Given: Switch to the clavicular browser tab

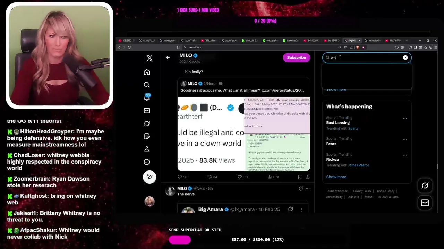Looking at the screenshot, I should 250,40.
